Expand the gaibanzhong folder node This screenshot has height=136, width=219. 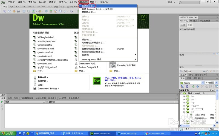[184, 109]
